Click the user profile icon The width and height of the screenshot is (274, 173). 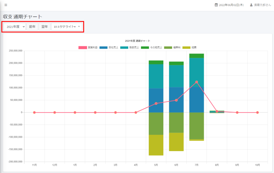click(x=251, y=5)
